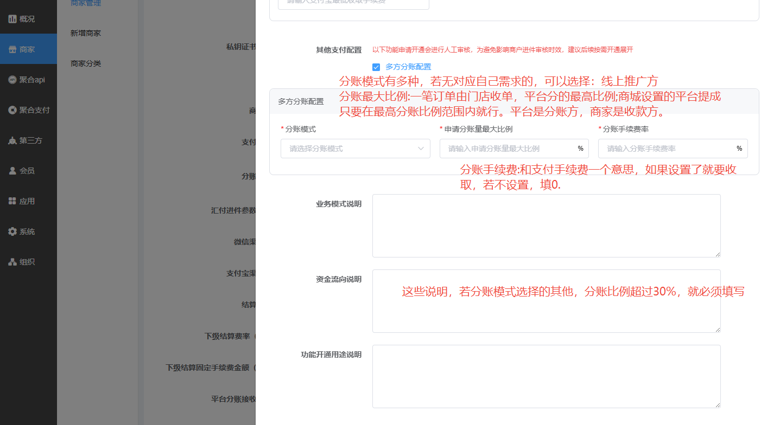Focus the 申请分账量最大比例 input field
The width and height of the screenshot is (761, 425).
[508, 149]
